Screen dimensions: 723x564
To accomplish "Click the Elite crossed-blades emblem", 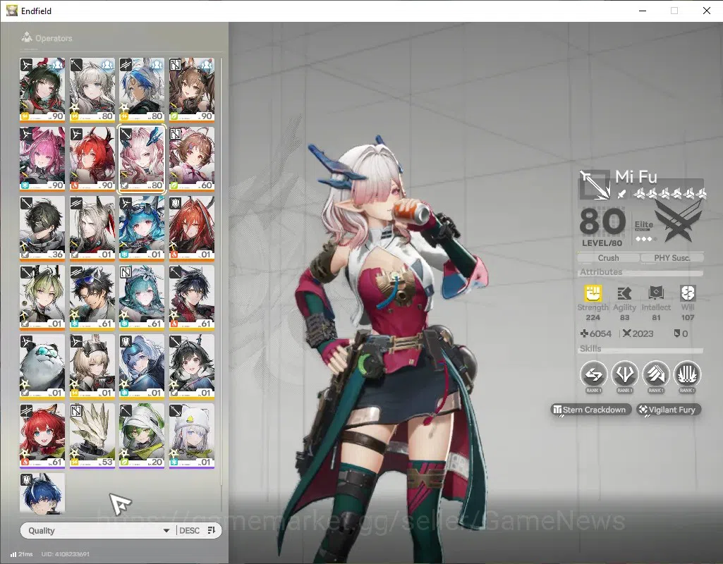I will tap(680, 221).
